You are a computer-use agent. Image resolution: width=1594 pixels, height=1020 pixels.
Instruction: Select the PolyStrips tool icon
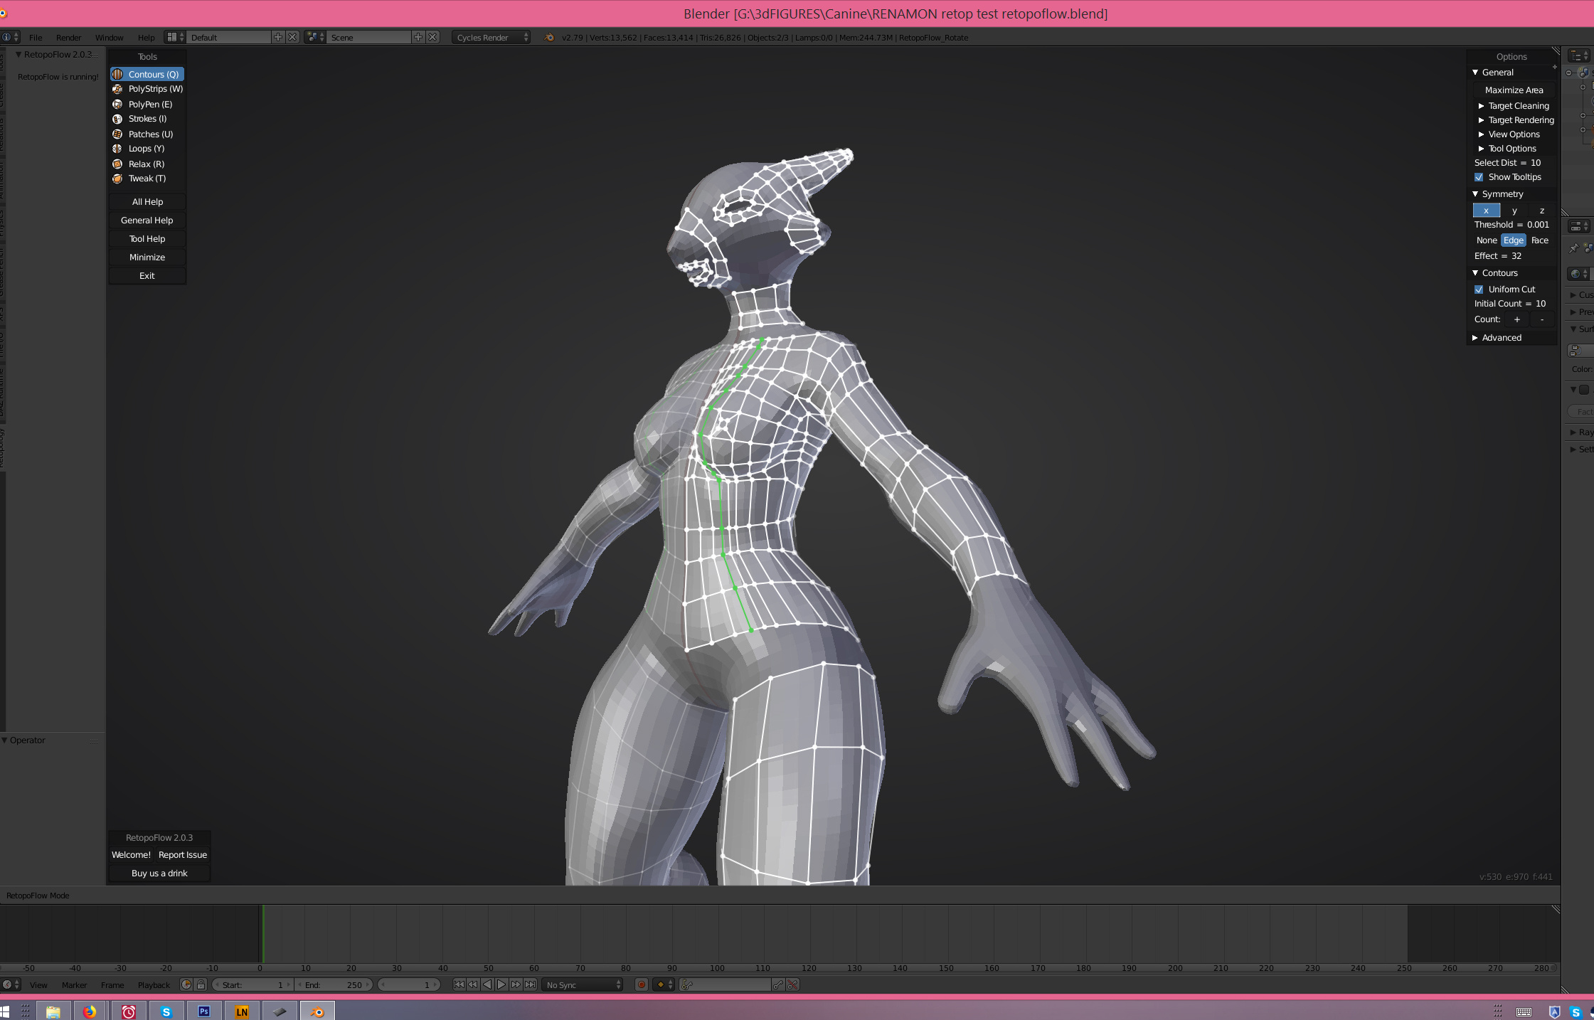117,89
